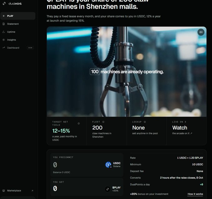Show info for Target Net Yield
212x199 pixels.
79,124
